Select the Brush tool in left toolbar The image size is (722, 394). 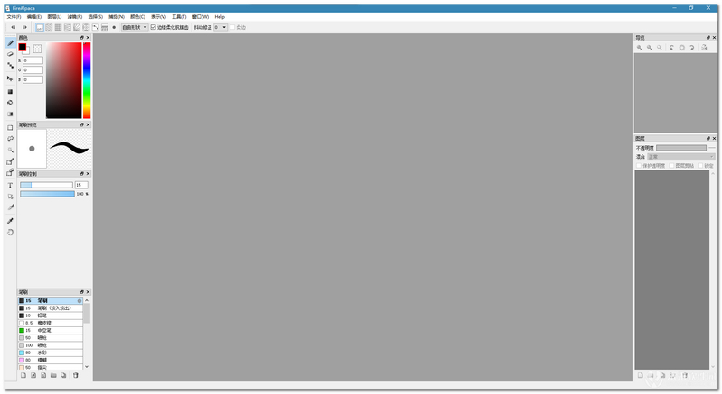[x=10, y=42]
